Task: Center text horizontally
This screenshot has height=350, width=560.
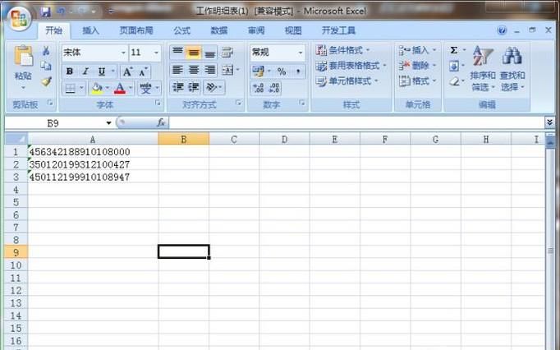Action: tap(194, 70)
